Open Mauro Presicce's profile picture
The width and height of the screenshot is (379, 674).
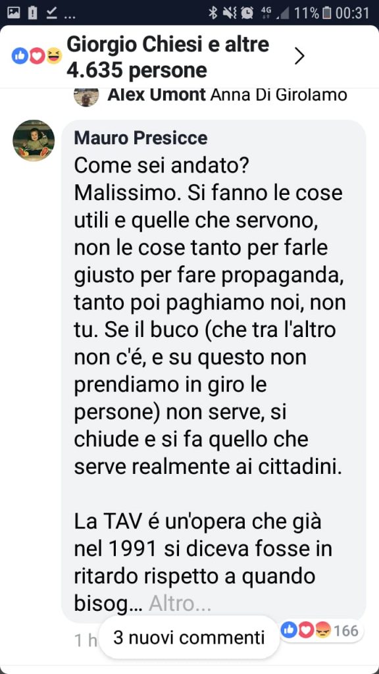(34, 141)
